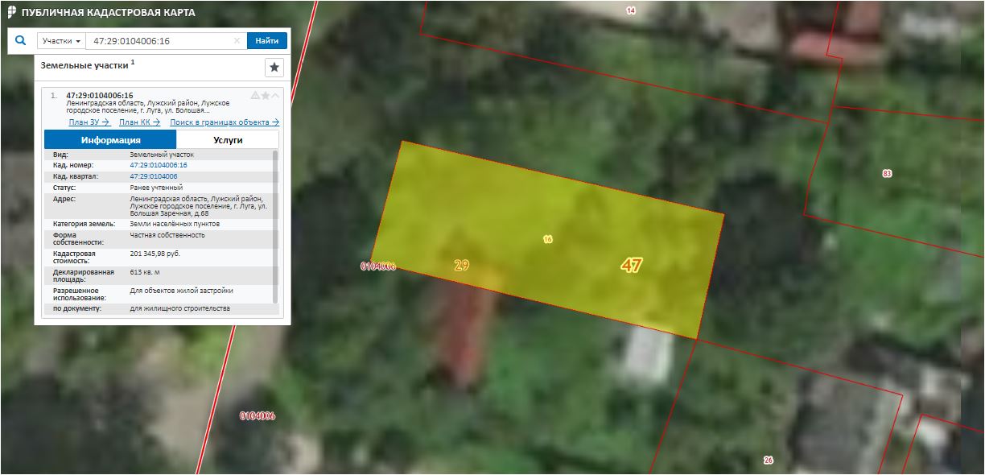Open the Участки search type dropdown
Image resolution: width=985 pixels, height=475 pixels.
click(61, 41)
